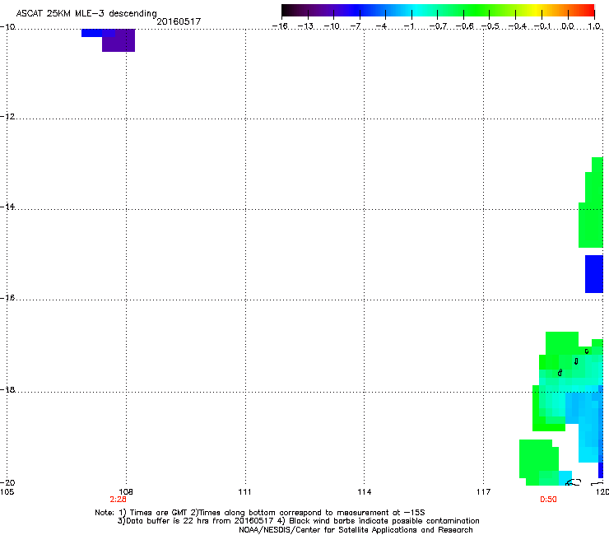Click latitude axis label -12

click(x=7, y=117)
